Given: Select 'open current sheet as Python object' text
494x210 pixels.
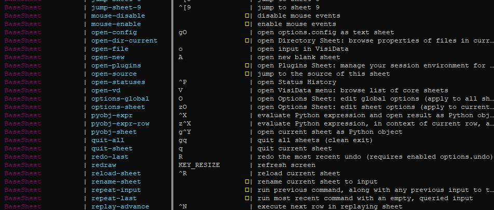Looking at the screenshot, I should coord(330,132).
